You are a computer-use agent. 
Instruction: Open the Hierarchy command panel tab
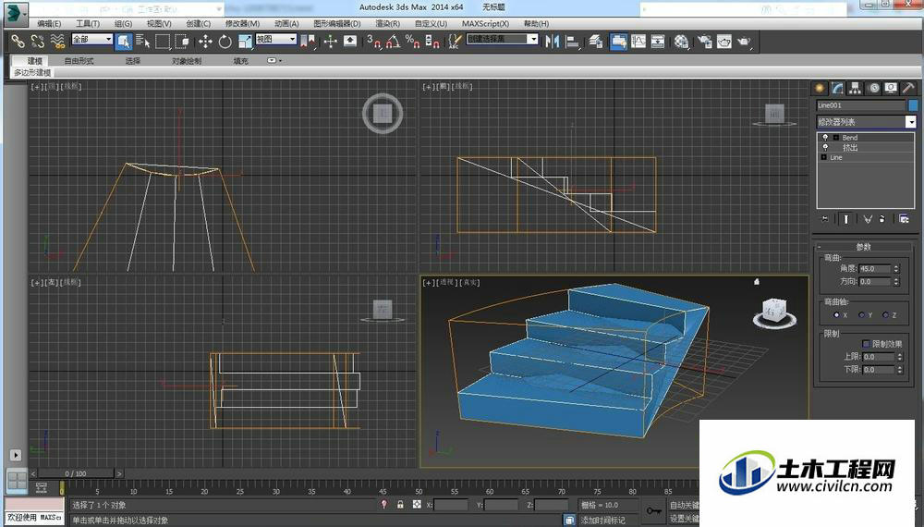coord(855,88)
